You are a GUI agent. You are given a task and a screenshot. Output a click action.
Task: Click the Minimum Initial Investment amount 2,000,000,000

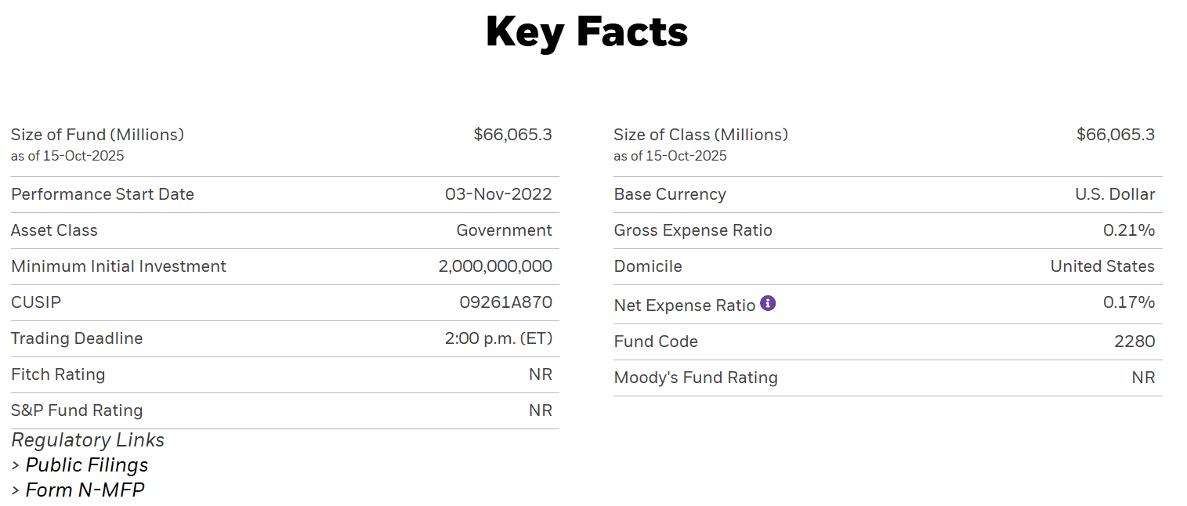495,266
